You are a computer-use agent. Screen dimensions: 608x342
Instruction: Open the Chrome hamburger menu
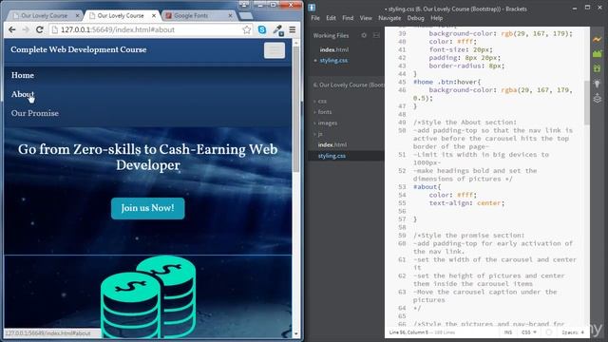point(293,29)
